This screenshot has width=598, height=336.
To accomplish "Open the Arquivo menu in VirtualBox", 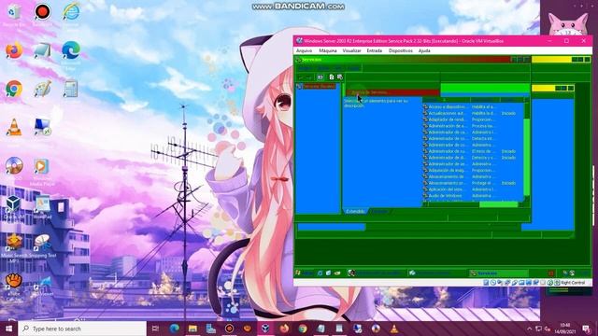I will coord(304,50).
